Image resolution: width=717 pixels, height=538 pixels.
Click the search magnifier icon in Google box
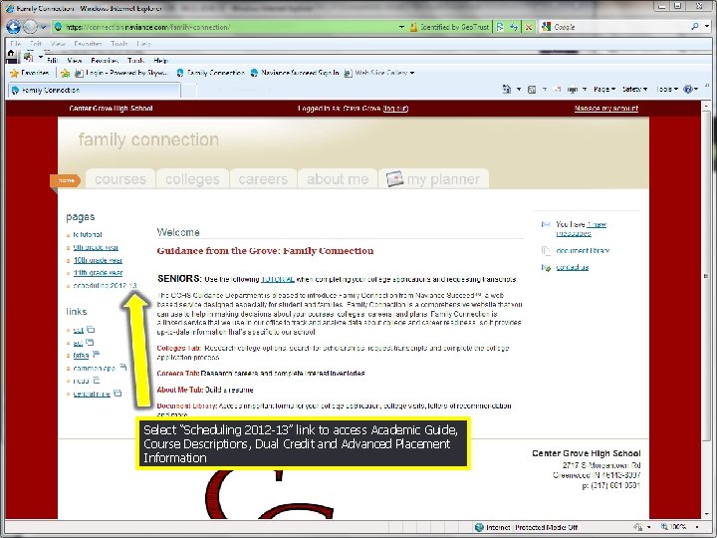click(695, 27)
